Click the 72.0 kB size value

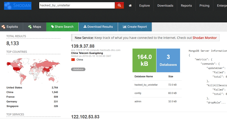click(x=172, y=85)
